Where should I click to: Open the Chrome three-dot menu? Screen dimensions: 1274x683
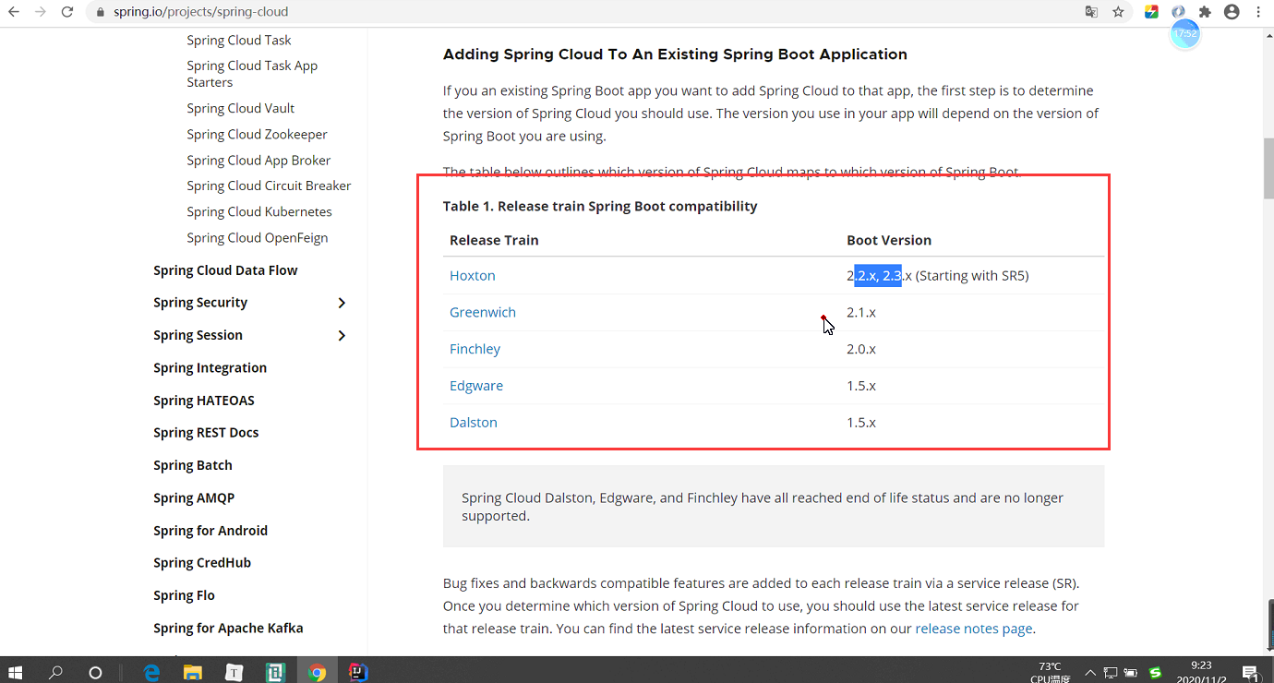[x=1258, y=12]
